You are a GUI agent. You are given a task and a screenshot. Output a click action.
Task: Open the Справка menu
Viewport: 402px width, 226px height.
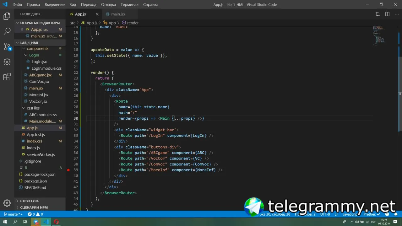coord(151,5)
